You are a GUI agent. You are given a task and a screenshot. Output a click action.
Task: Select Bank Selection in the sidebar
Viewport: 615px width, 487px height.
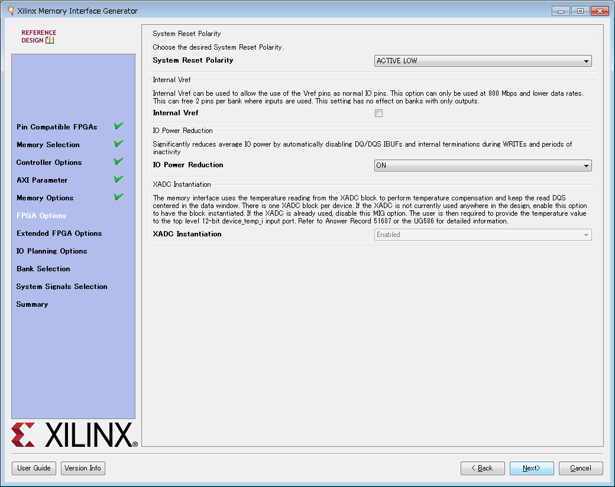tap(43, 269)
